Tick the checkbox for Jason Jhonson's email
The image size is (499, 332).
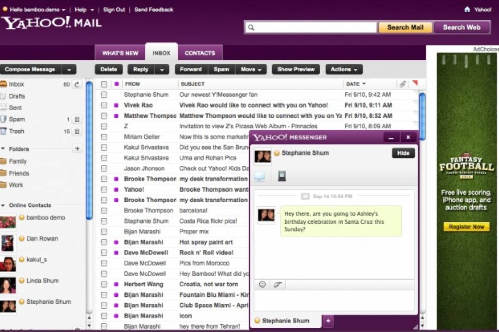coord(104,168)
